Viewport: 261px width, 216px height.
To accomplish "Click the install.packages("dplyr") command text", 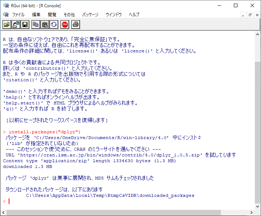I will coord(45,132).
